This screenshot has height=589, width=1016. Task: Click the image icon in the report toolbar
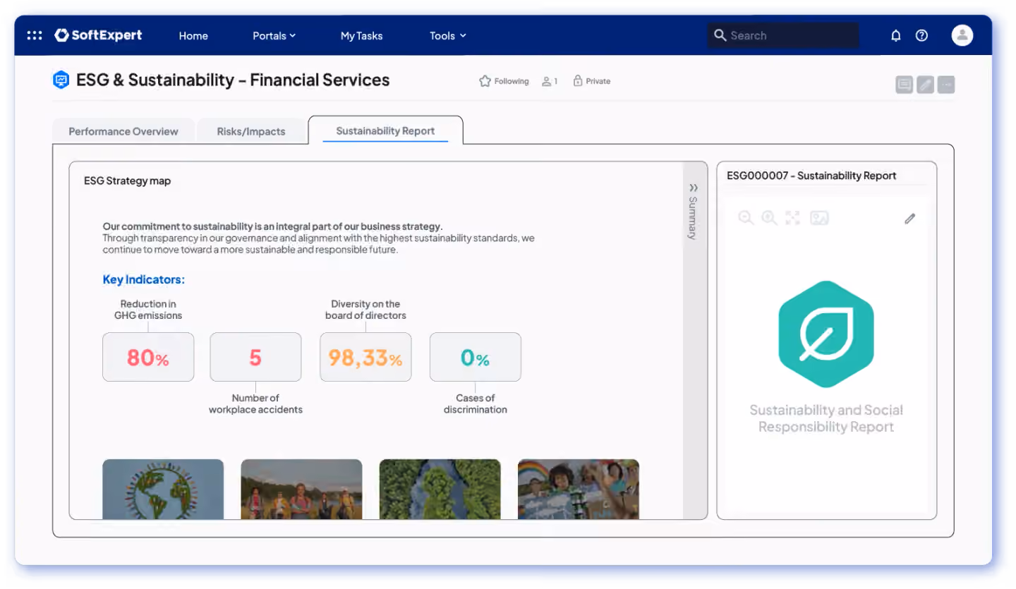[819, 218]
